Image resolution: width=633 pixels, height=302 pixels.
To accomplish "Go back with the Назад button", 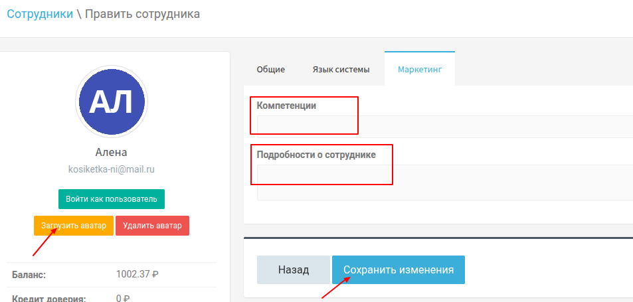I will click(294, 270).
